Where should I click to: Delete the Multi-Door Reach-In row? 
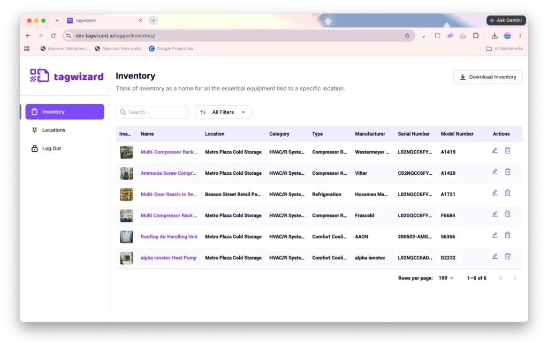(507, 193)
